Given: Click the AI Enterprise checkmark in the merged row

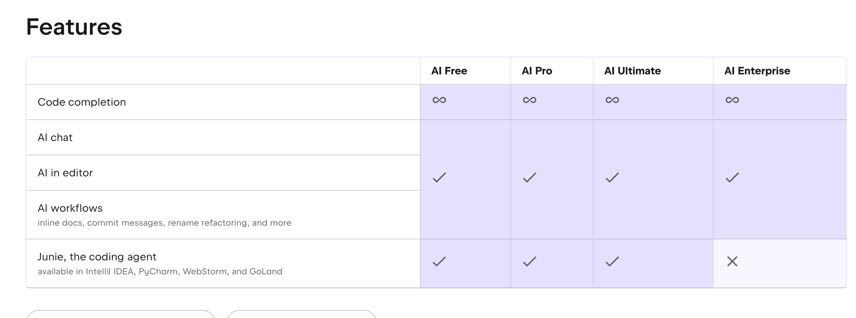Looking at the screenshot, I should 732,177.
